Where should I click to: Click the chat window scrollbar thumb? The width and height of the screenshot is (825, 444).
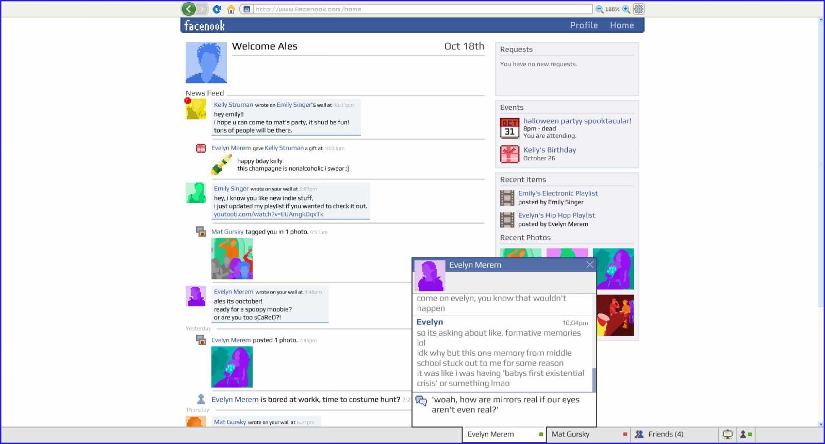tap(594, 380)
